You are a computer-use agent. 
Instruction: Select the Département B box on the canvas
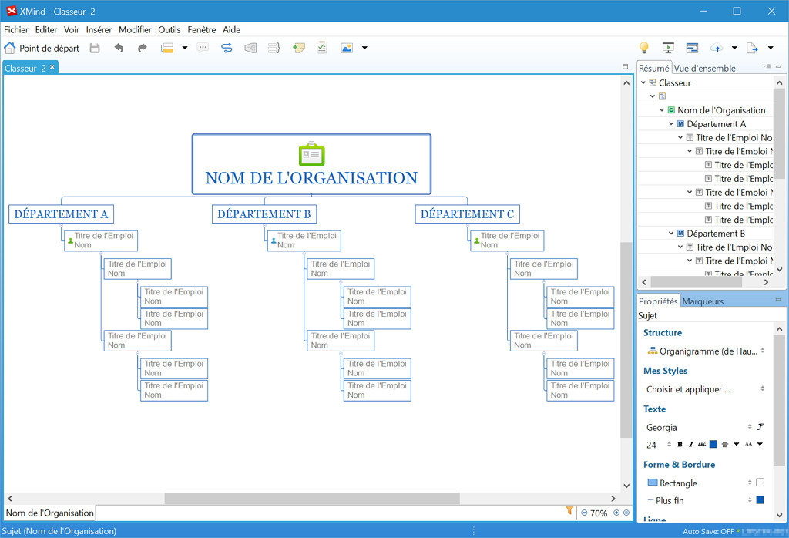tap(264, 214)
